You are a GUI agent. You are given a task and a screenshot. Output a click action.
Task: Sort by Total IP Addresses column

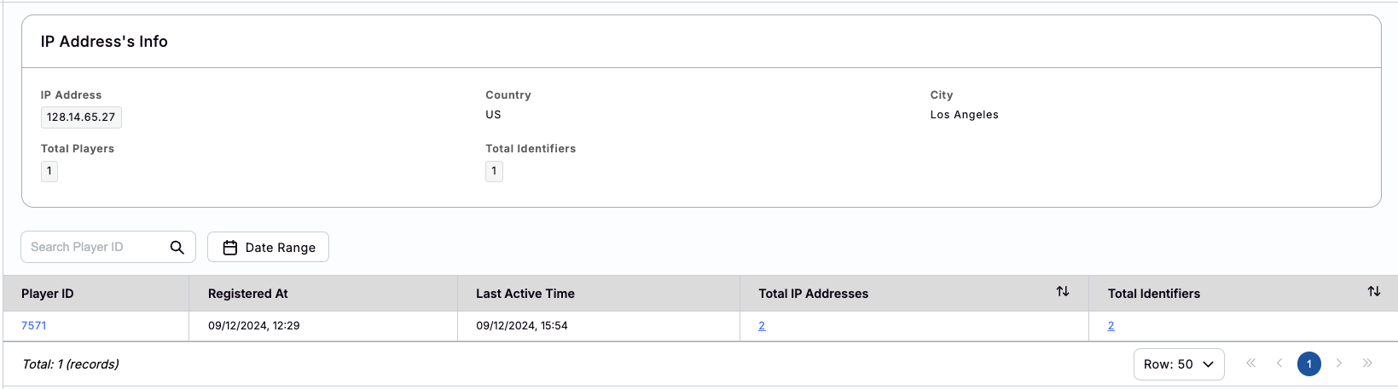(x=1063, y=292)
